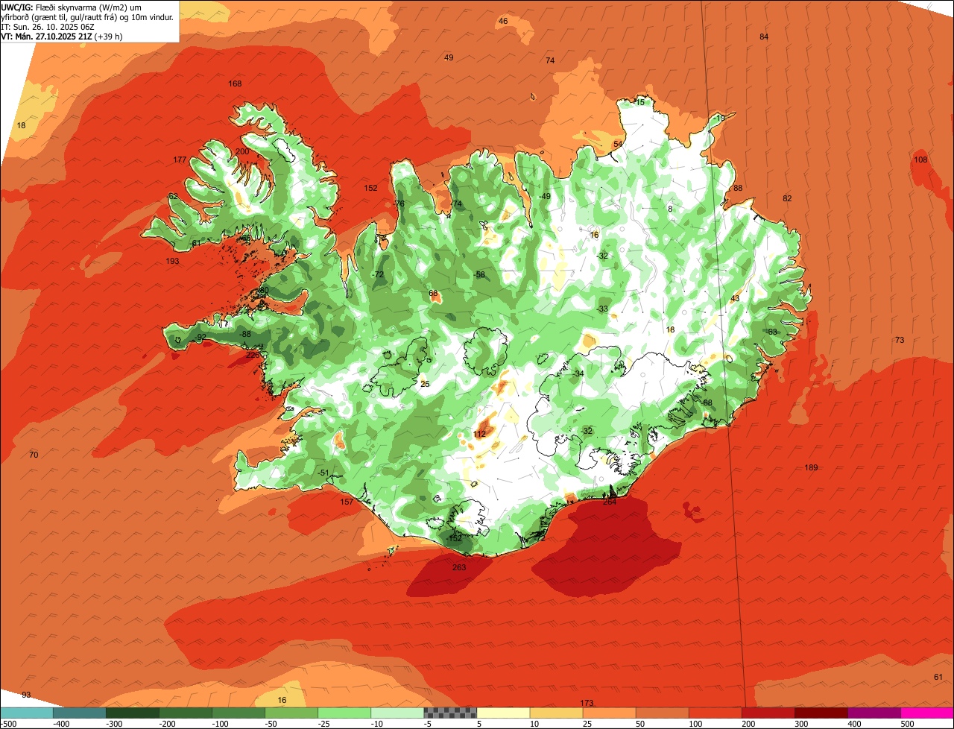Select the value 43 in east Iceland
The image size is (954, 729).
735,298
